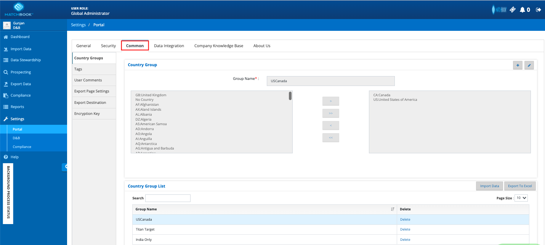The width and height of the screenshot is (545, 245).
Task: Open Export Page Settings section
Action: pyautogui.click(x=94, y=91)
